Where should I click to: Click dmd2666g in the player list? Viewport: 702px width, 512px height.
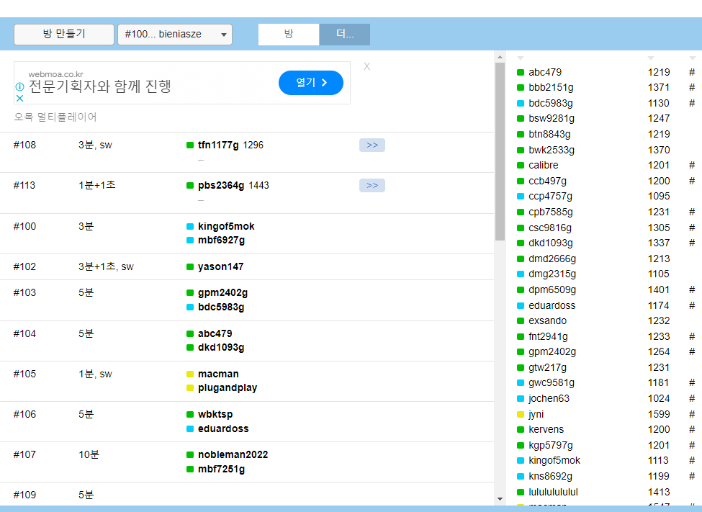[x=552, y=259]
